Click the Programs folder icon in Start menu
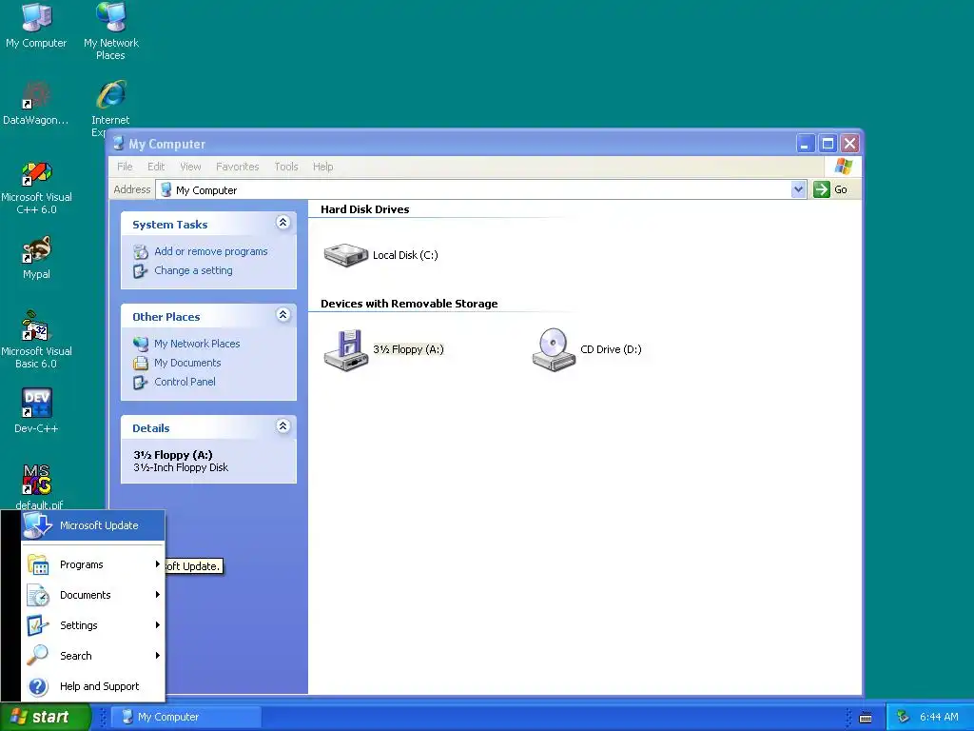Viewport: 974px width, 731px height. 38,564
